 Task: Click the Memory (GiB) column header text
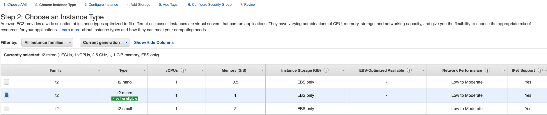(234, 70)
